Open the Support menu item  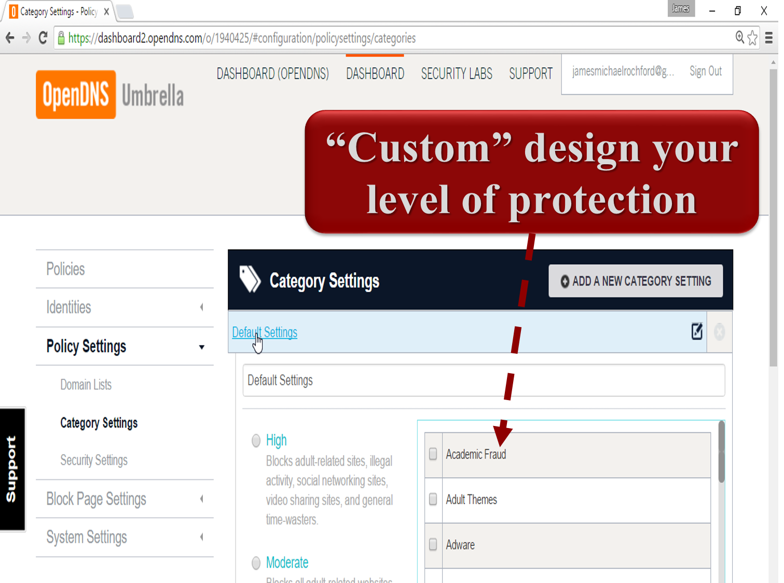(x=531, y=74)
